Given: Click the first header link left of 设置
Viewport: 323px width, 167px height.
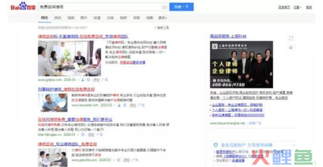Looking at the screenshot, I should 284,7.
